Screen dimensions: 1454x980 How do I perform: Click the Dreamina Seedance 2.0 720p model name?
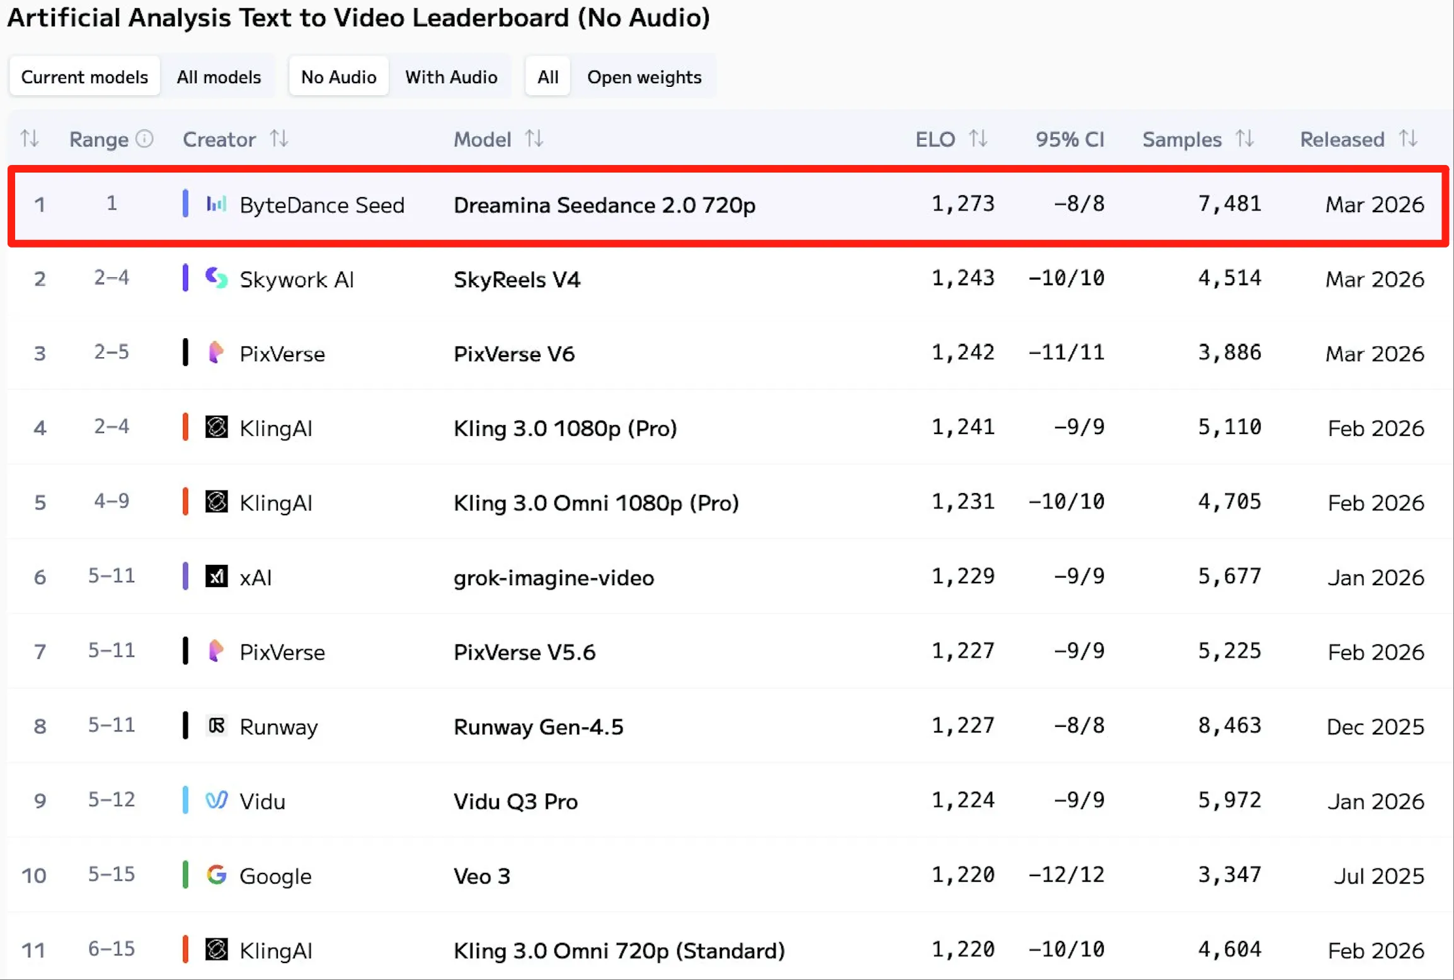click(x=604, y=205)
